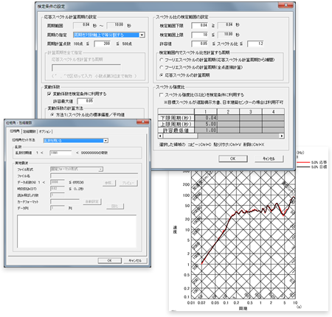Close the 位相角・包絡関数 dialog window
The image size is (332, 317).
click(143, 122)
